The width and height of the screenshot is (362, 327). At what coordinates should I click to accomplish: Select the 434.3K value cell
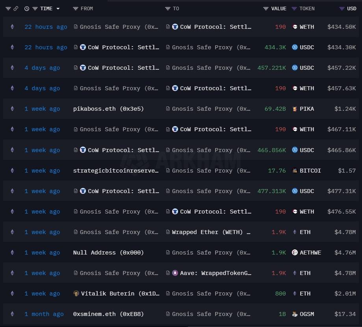pos(275,47)
